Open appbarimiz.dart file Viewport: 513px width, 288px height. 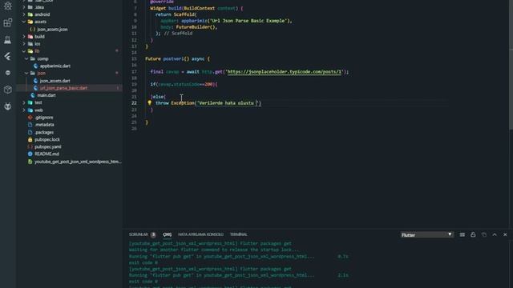click(x=55, y=66)
